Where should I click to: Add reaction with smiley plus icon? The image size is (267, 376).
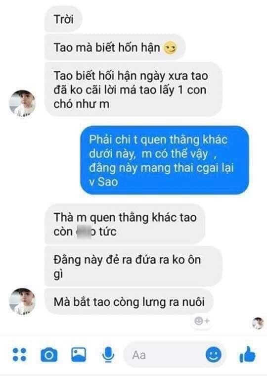pos(202,321)
